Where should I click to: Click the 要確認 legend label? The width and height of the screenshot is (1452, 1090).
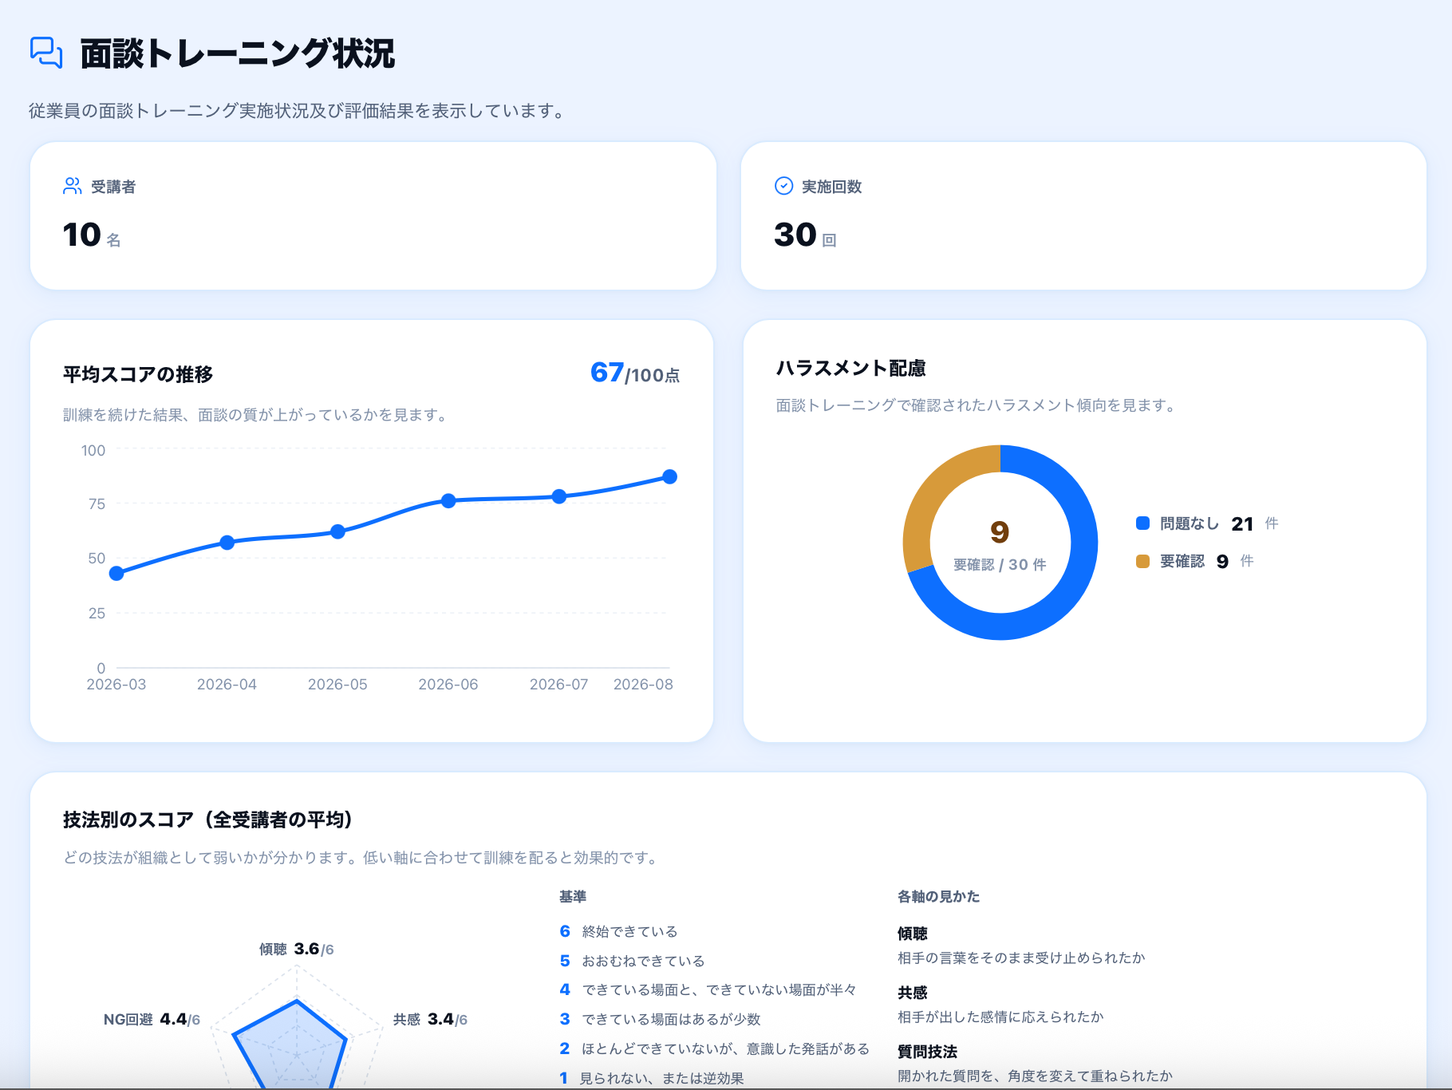click(1182, 561)
